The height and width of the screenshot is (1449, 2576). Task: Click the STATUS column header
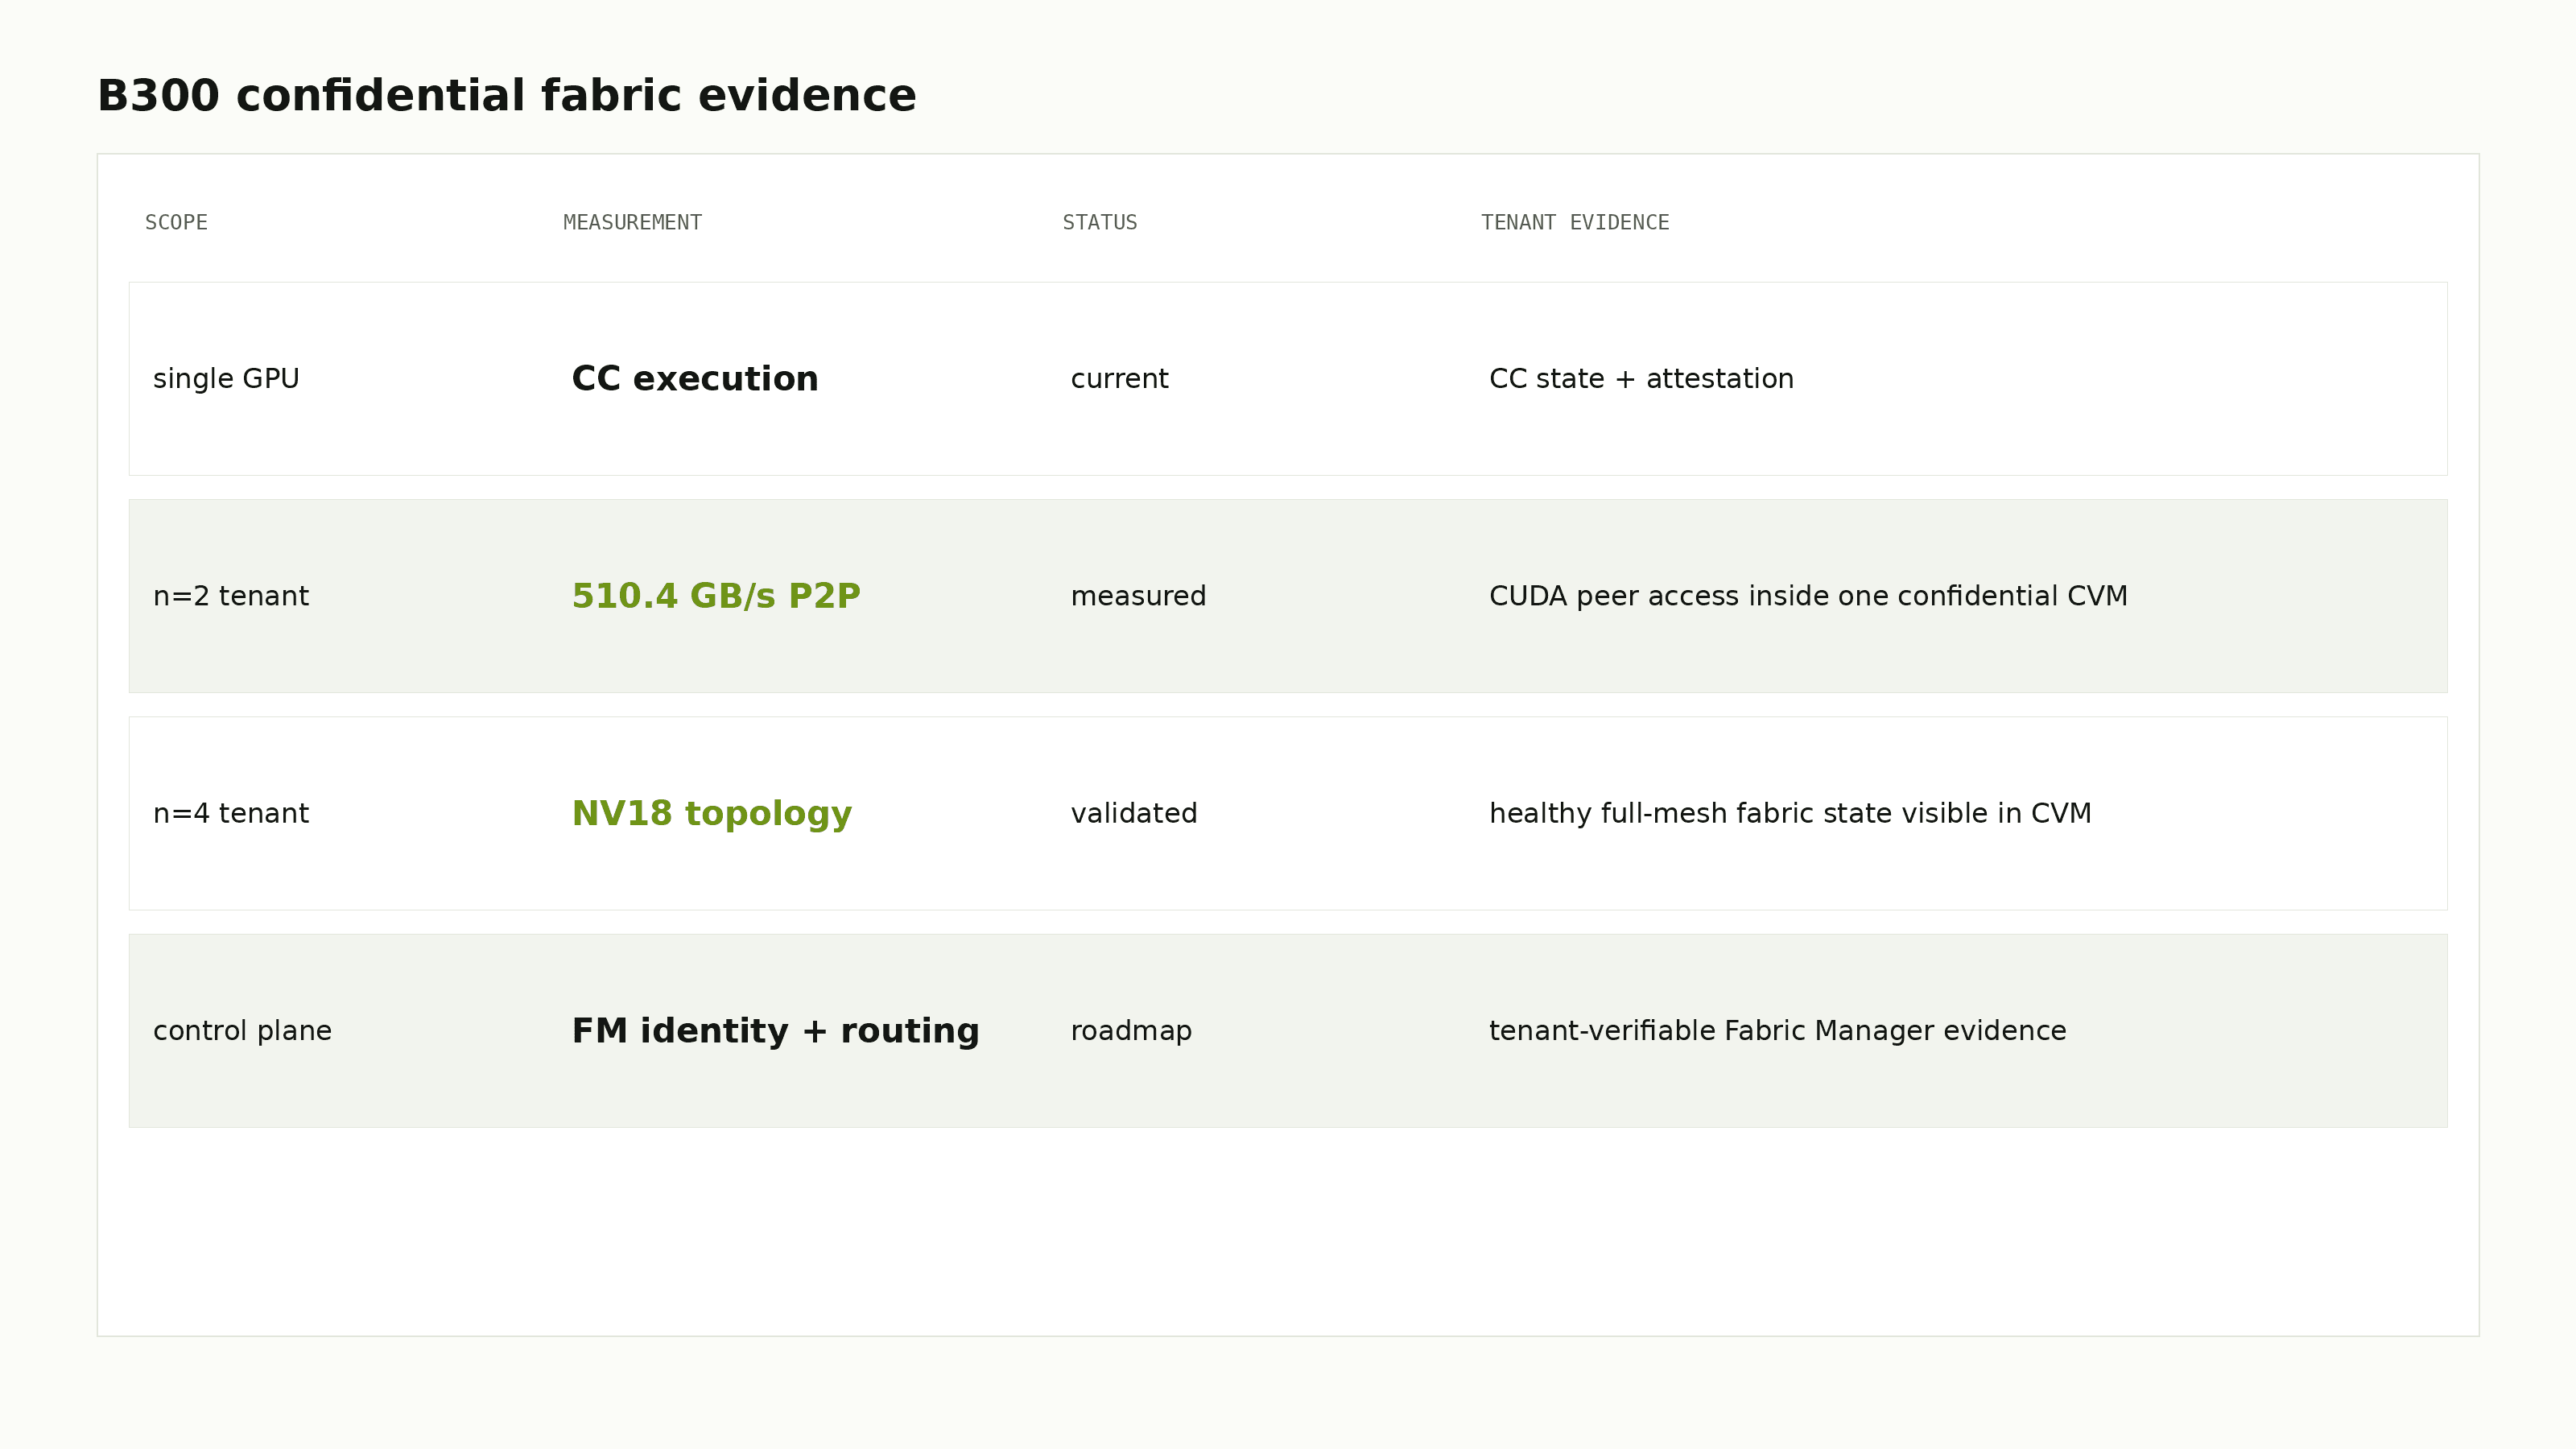pyautogui.click(x=1099, y=222)
